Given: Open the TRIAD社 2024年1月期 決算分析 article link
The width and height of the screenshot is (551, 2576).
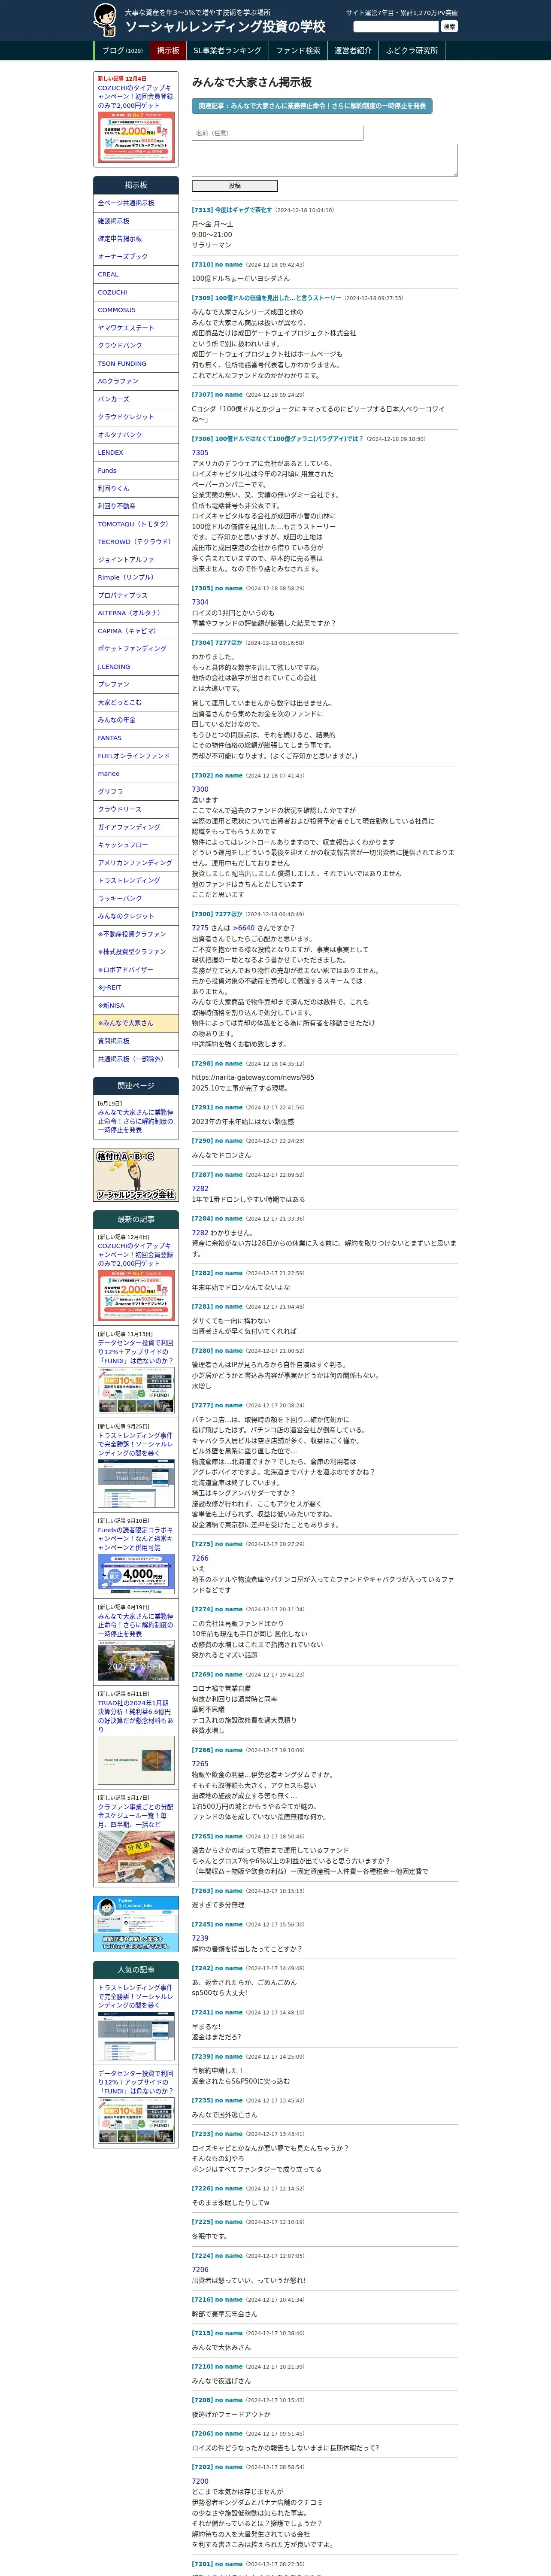Looking at the screenshot, I should click(x=136, y=1716).
